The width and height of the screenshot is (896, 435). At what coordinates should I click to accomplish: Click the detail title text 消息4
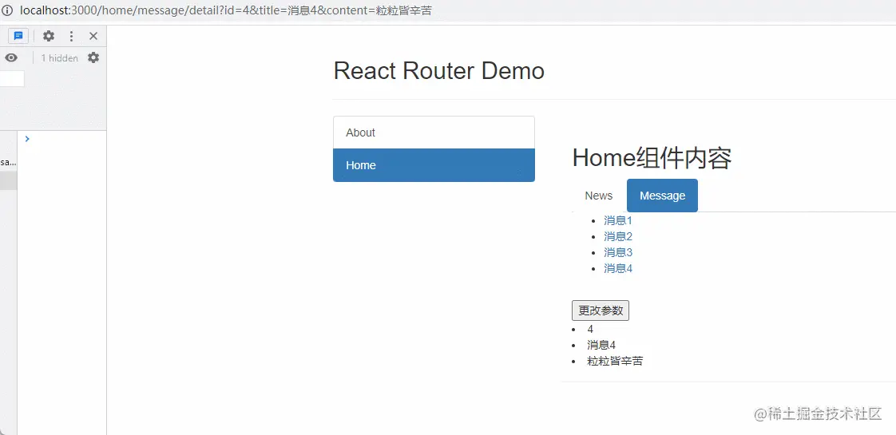click(601, 346)
